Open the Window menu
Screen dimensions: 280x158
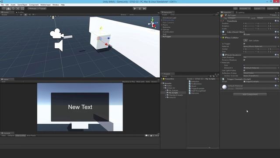[56, 5]
